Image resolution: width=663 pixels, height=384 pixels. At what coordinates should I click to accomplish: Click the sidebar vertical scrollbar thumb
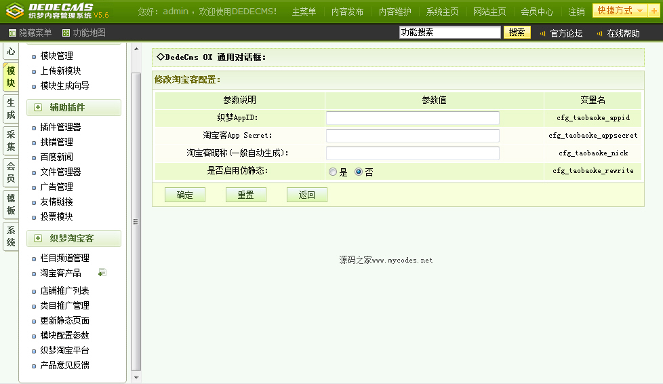pos(136,221)
